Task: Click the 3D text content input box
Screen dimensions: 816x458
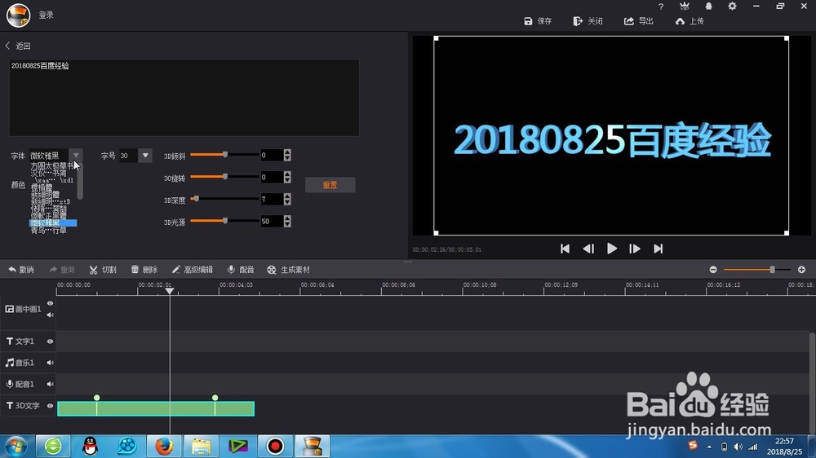Action: [x=184, y=97]
